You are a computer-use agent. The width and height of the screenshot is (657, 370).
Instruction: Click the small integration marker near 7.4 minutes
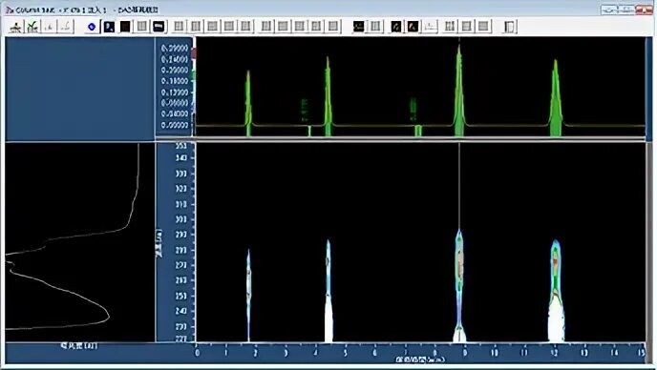click(417, 131)
